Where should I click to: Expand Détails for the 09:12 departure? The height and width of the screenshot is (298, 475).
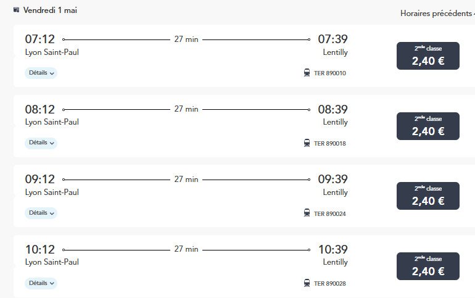(x=41, y=213)
